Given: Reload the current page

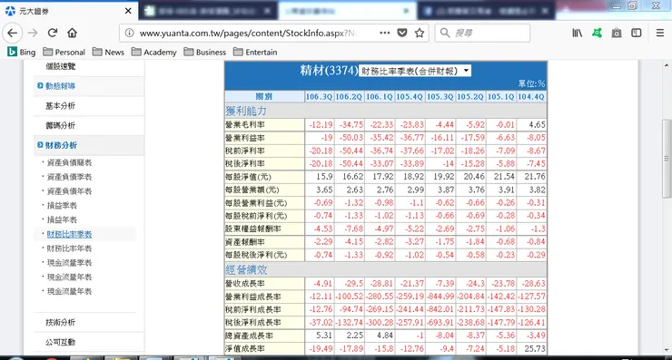Looking at the screenshot, I should coord(53,33).
